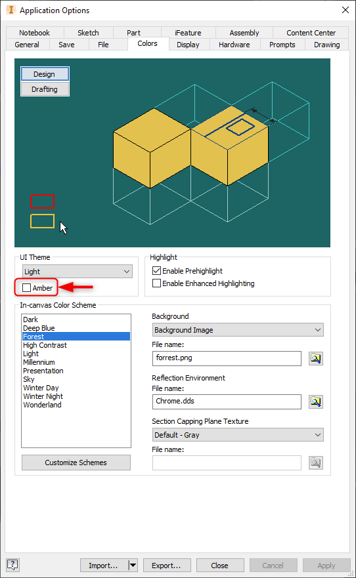Select the Colors tab
This screenshot has width=356, height=578.
coord(148,43)
